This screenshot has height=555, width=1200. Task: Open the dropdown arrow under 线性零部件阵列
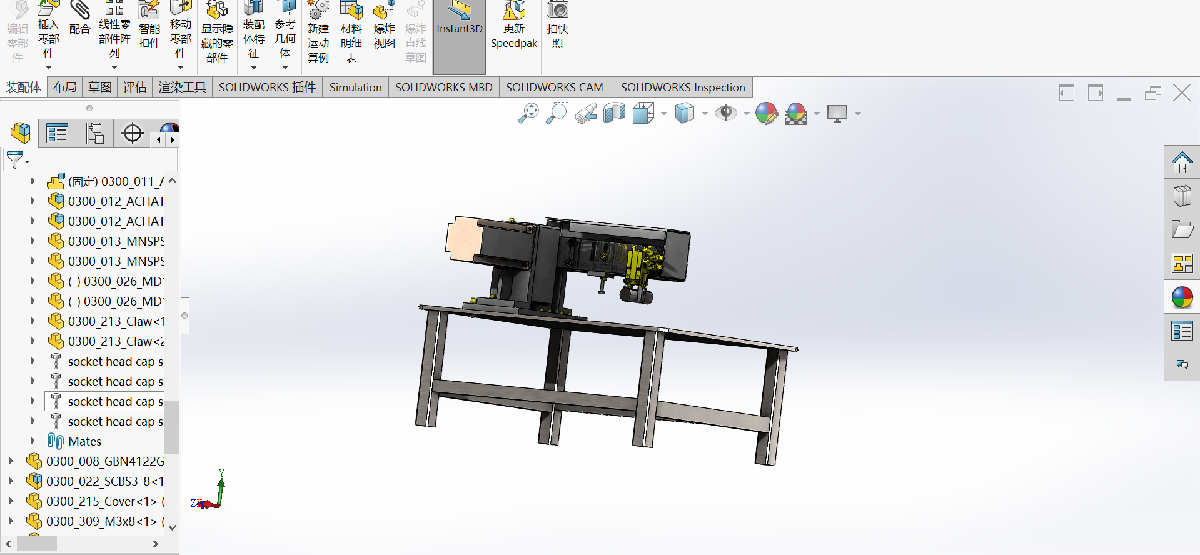pyautogui.click(x=114, y=67)
